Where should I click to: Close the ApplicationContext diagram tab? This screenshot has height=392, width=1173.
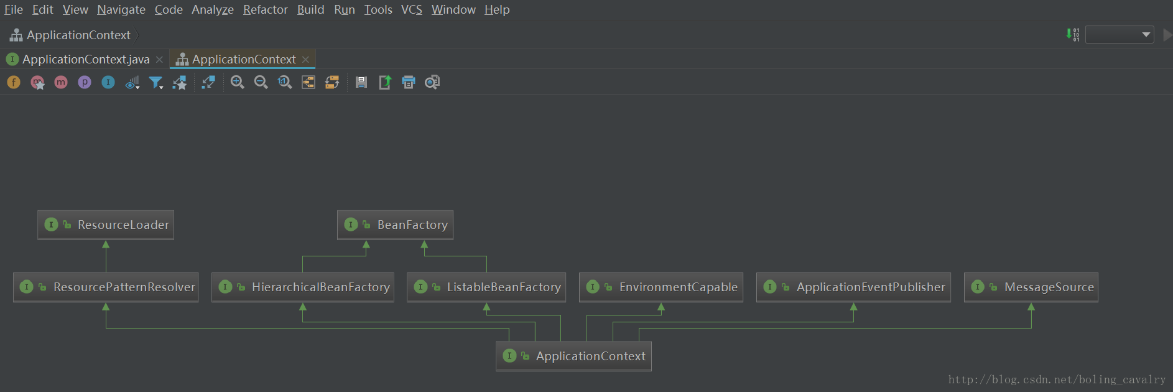[305, 59]
